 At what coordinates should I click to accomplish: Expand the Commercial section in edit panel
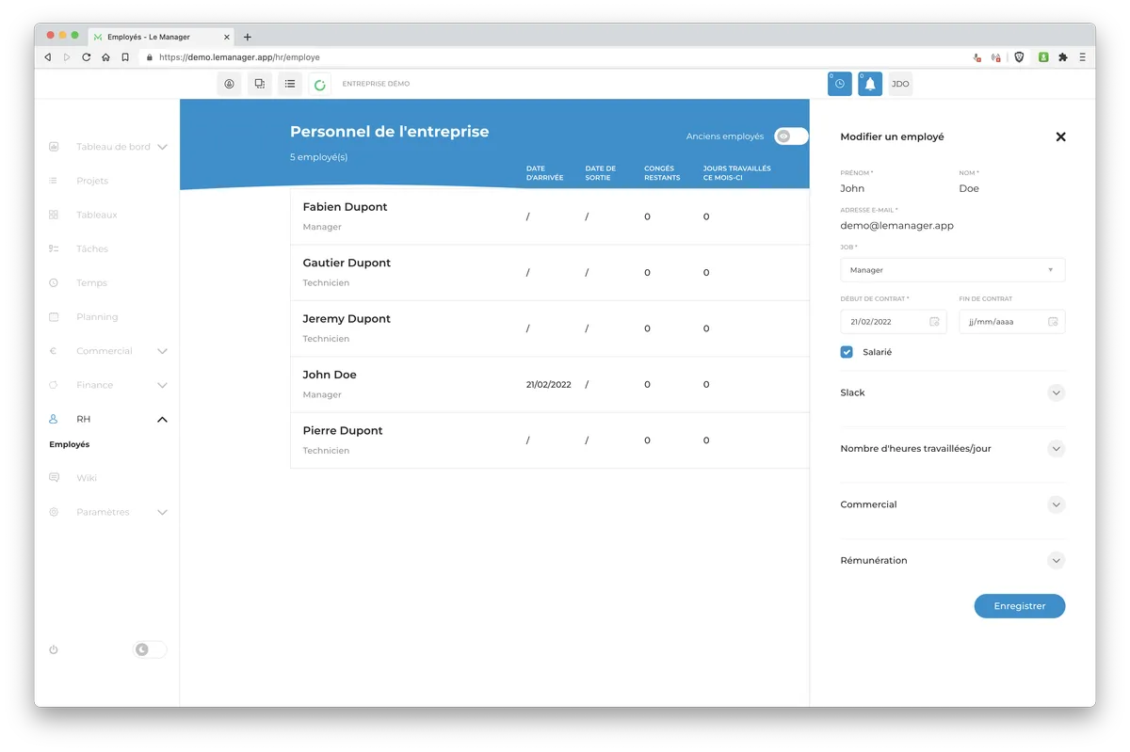[x=1056, y=504]
